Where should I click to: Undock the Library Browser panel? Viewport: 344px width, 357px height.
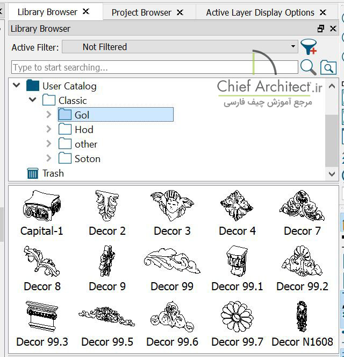pos(321,29)
